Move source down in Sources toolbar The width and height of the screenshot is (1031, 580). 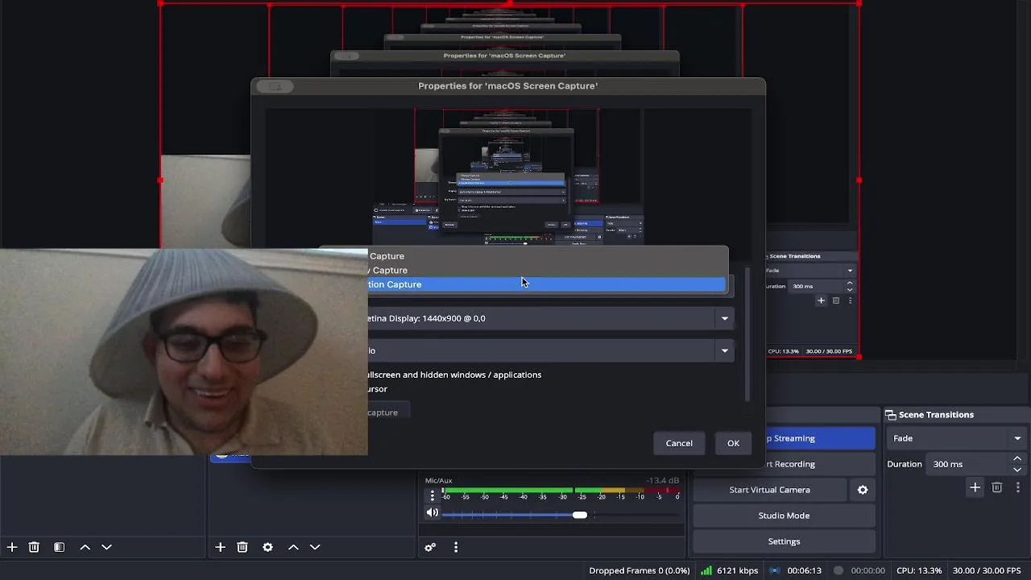pyautogui.click(x=315, y=547)
